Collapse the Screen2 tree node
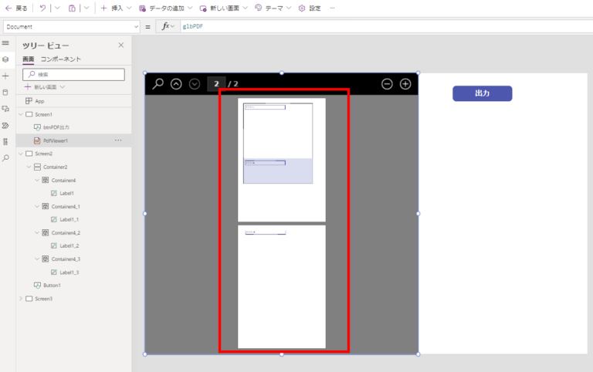The width and height of the screenshot is (593, 372). (x=21, y=154)
